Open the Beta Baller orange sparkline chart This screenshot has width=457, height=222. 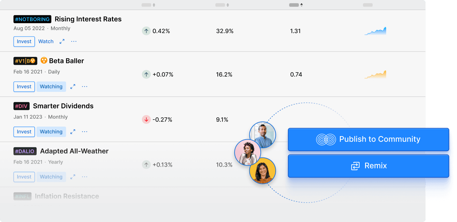click(375, 74)
